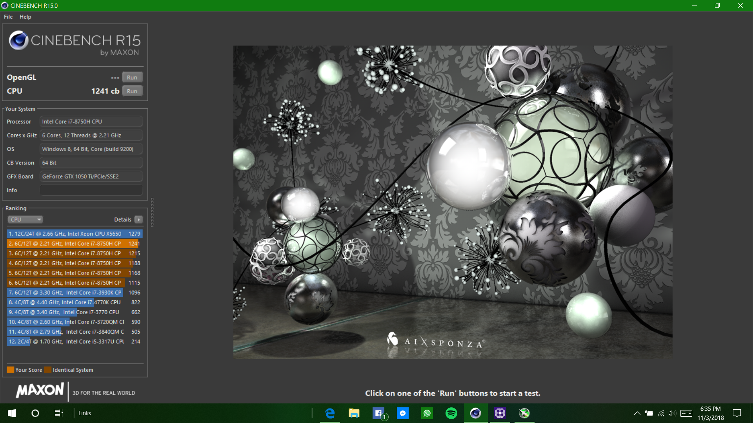
Task: Click the empty Info field
Action: tap(91, 190)
